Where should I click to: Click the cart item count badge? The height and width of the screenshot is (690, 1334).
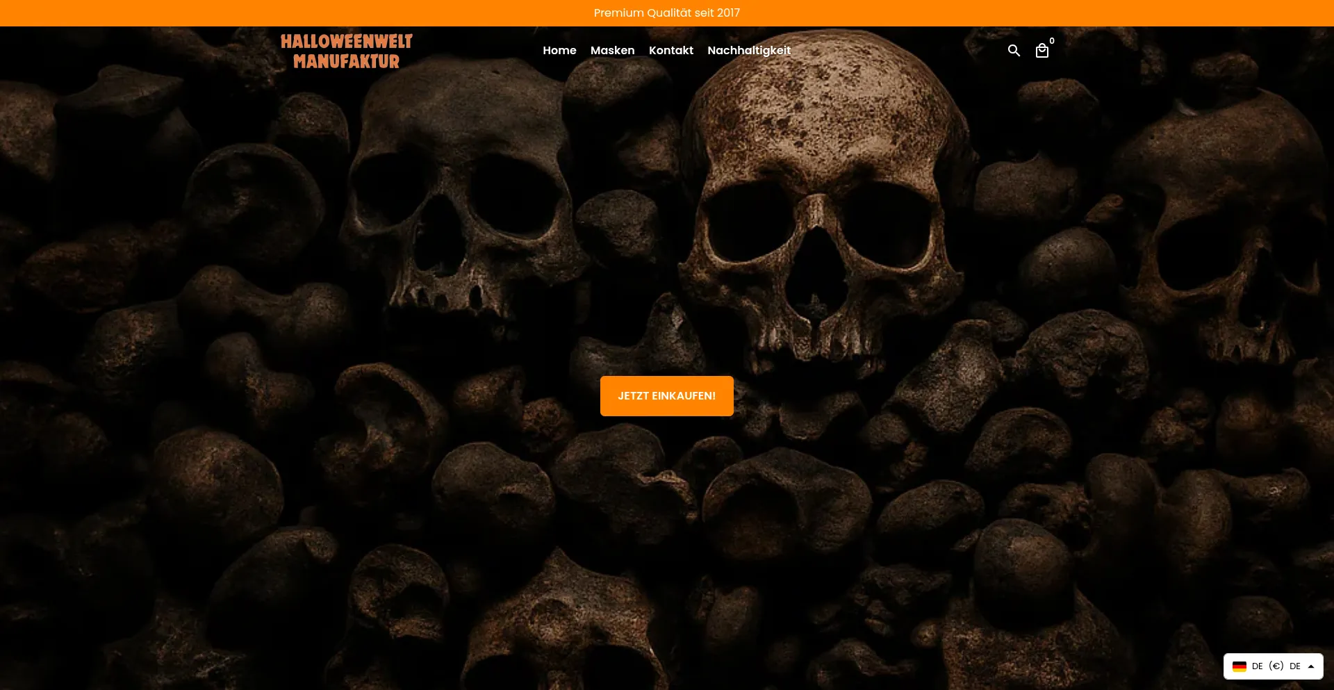coord(1052,41)
